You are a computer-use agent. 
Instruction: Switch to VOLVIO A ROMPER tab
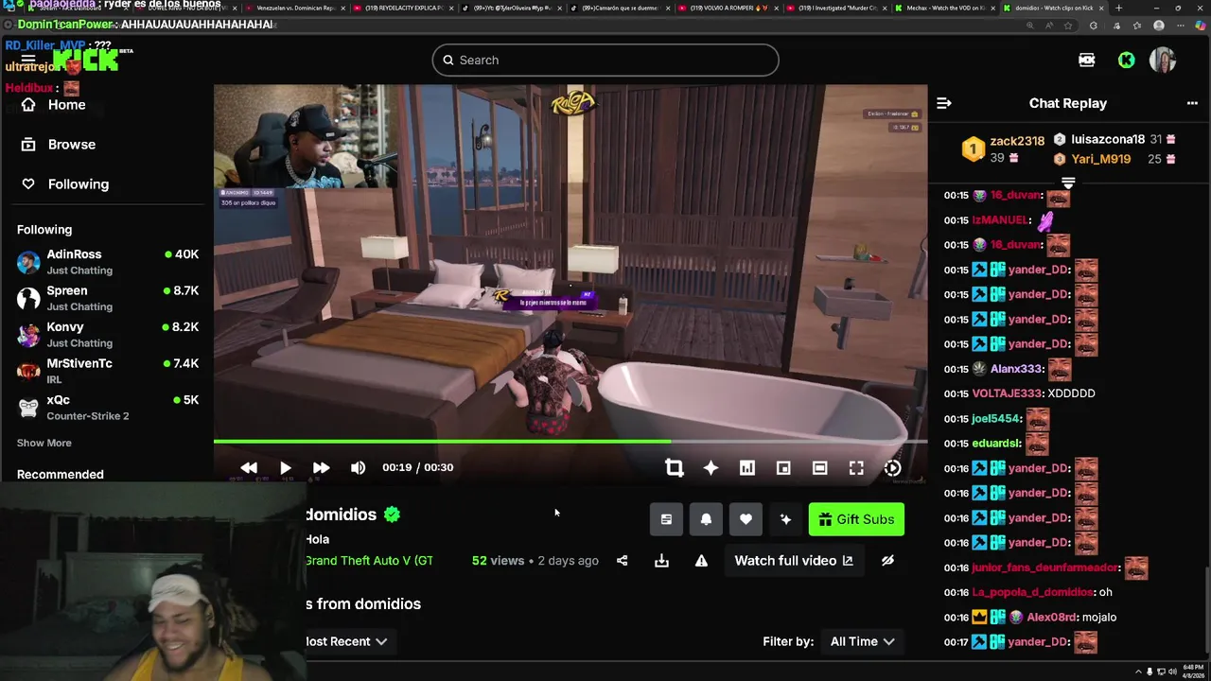coord(728,8)
